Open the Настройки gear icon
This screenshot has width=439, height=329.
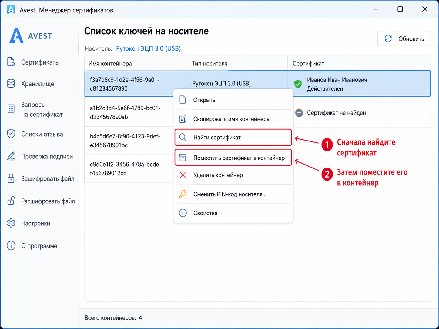pyautogui.click(x=11, y=223)
